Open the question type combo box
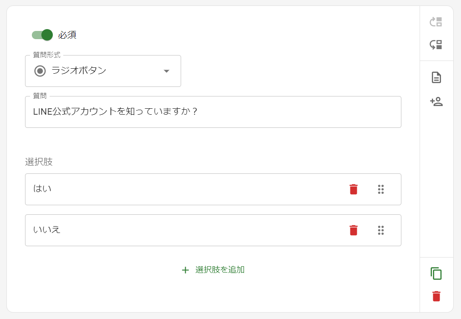 coord(103,71)
